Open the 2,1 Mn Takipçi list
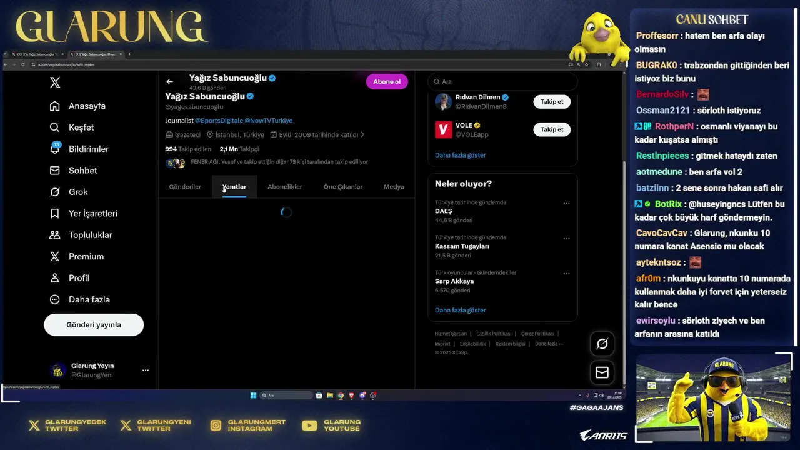Screen dimensions: 800x450 pyautogui.click(x=239, y=149)
